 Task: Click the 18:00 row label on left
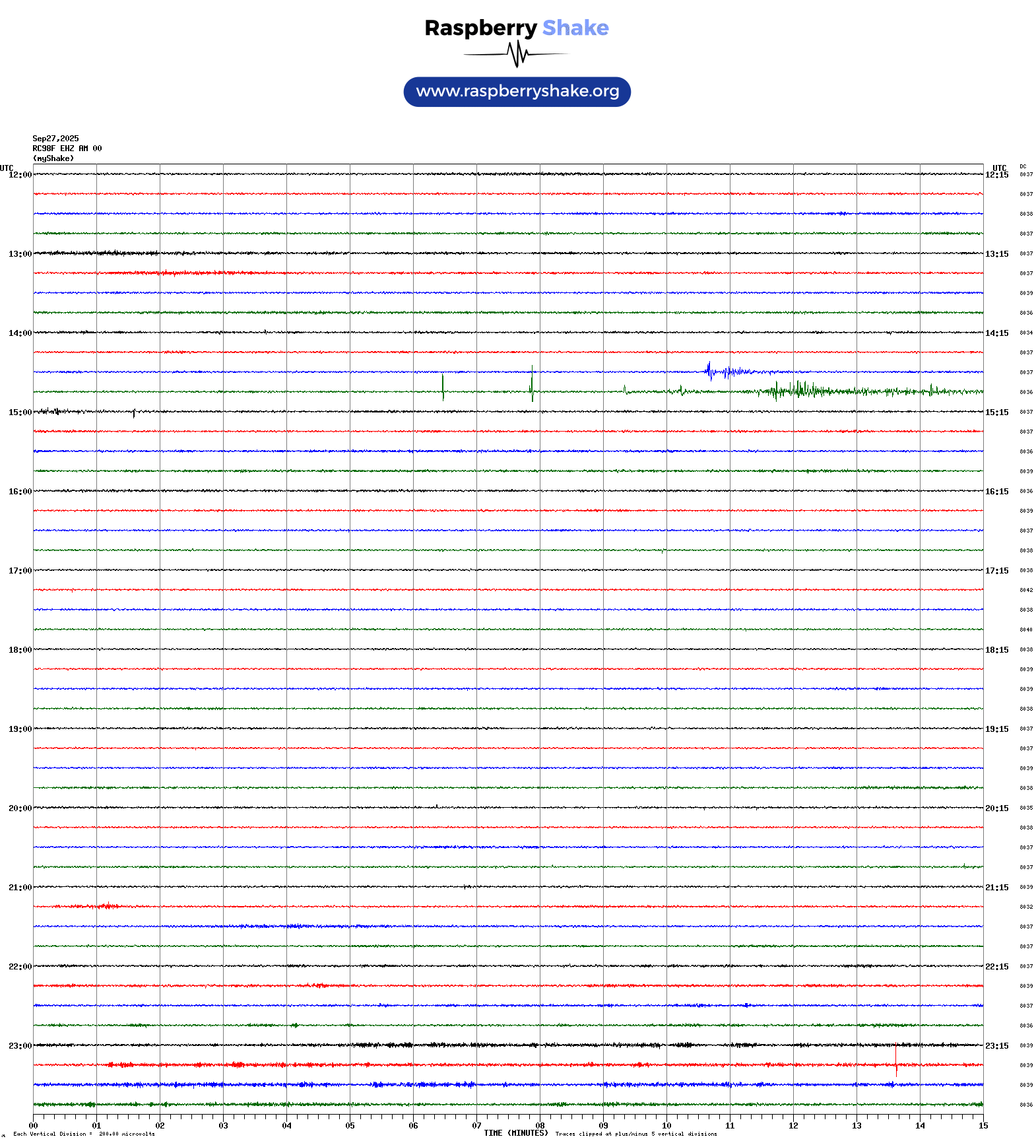pyautogui.click(x=20, y=650)
